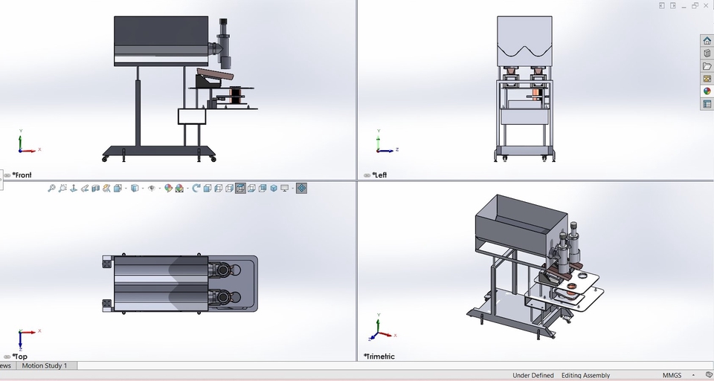Click the *Left view label
Screen dimensions: 714x381
tap(380, 175)
